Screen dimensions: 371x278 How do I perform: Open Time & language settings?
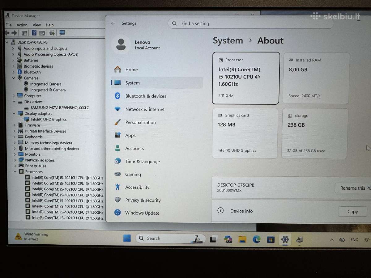point(157,161)
